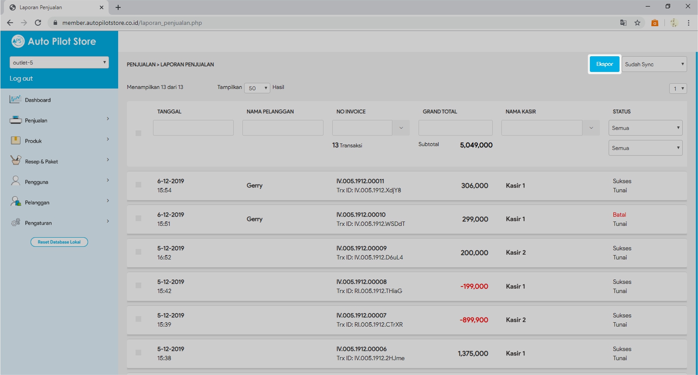Tick the select-all checkbox in table header
Screen dimensions: 698x375
click(x=138, y=133)
